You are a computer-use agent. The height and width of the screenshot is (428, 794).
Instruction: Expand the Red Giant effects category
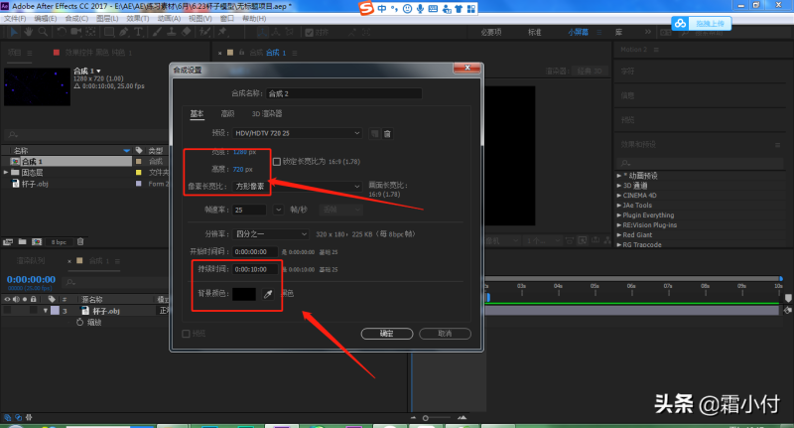(x=618, y=235)
